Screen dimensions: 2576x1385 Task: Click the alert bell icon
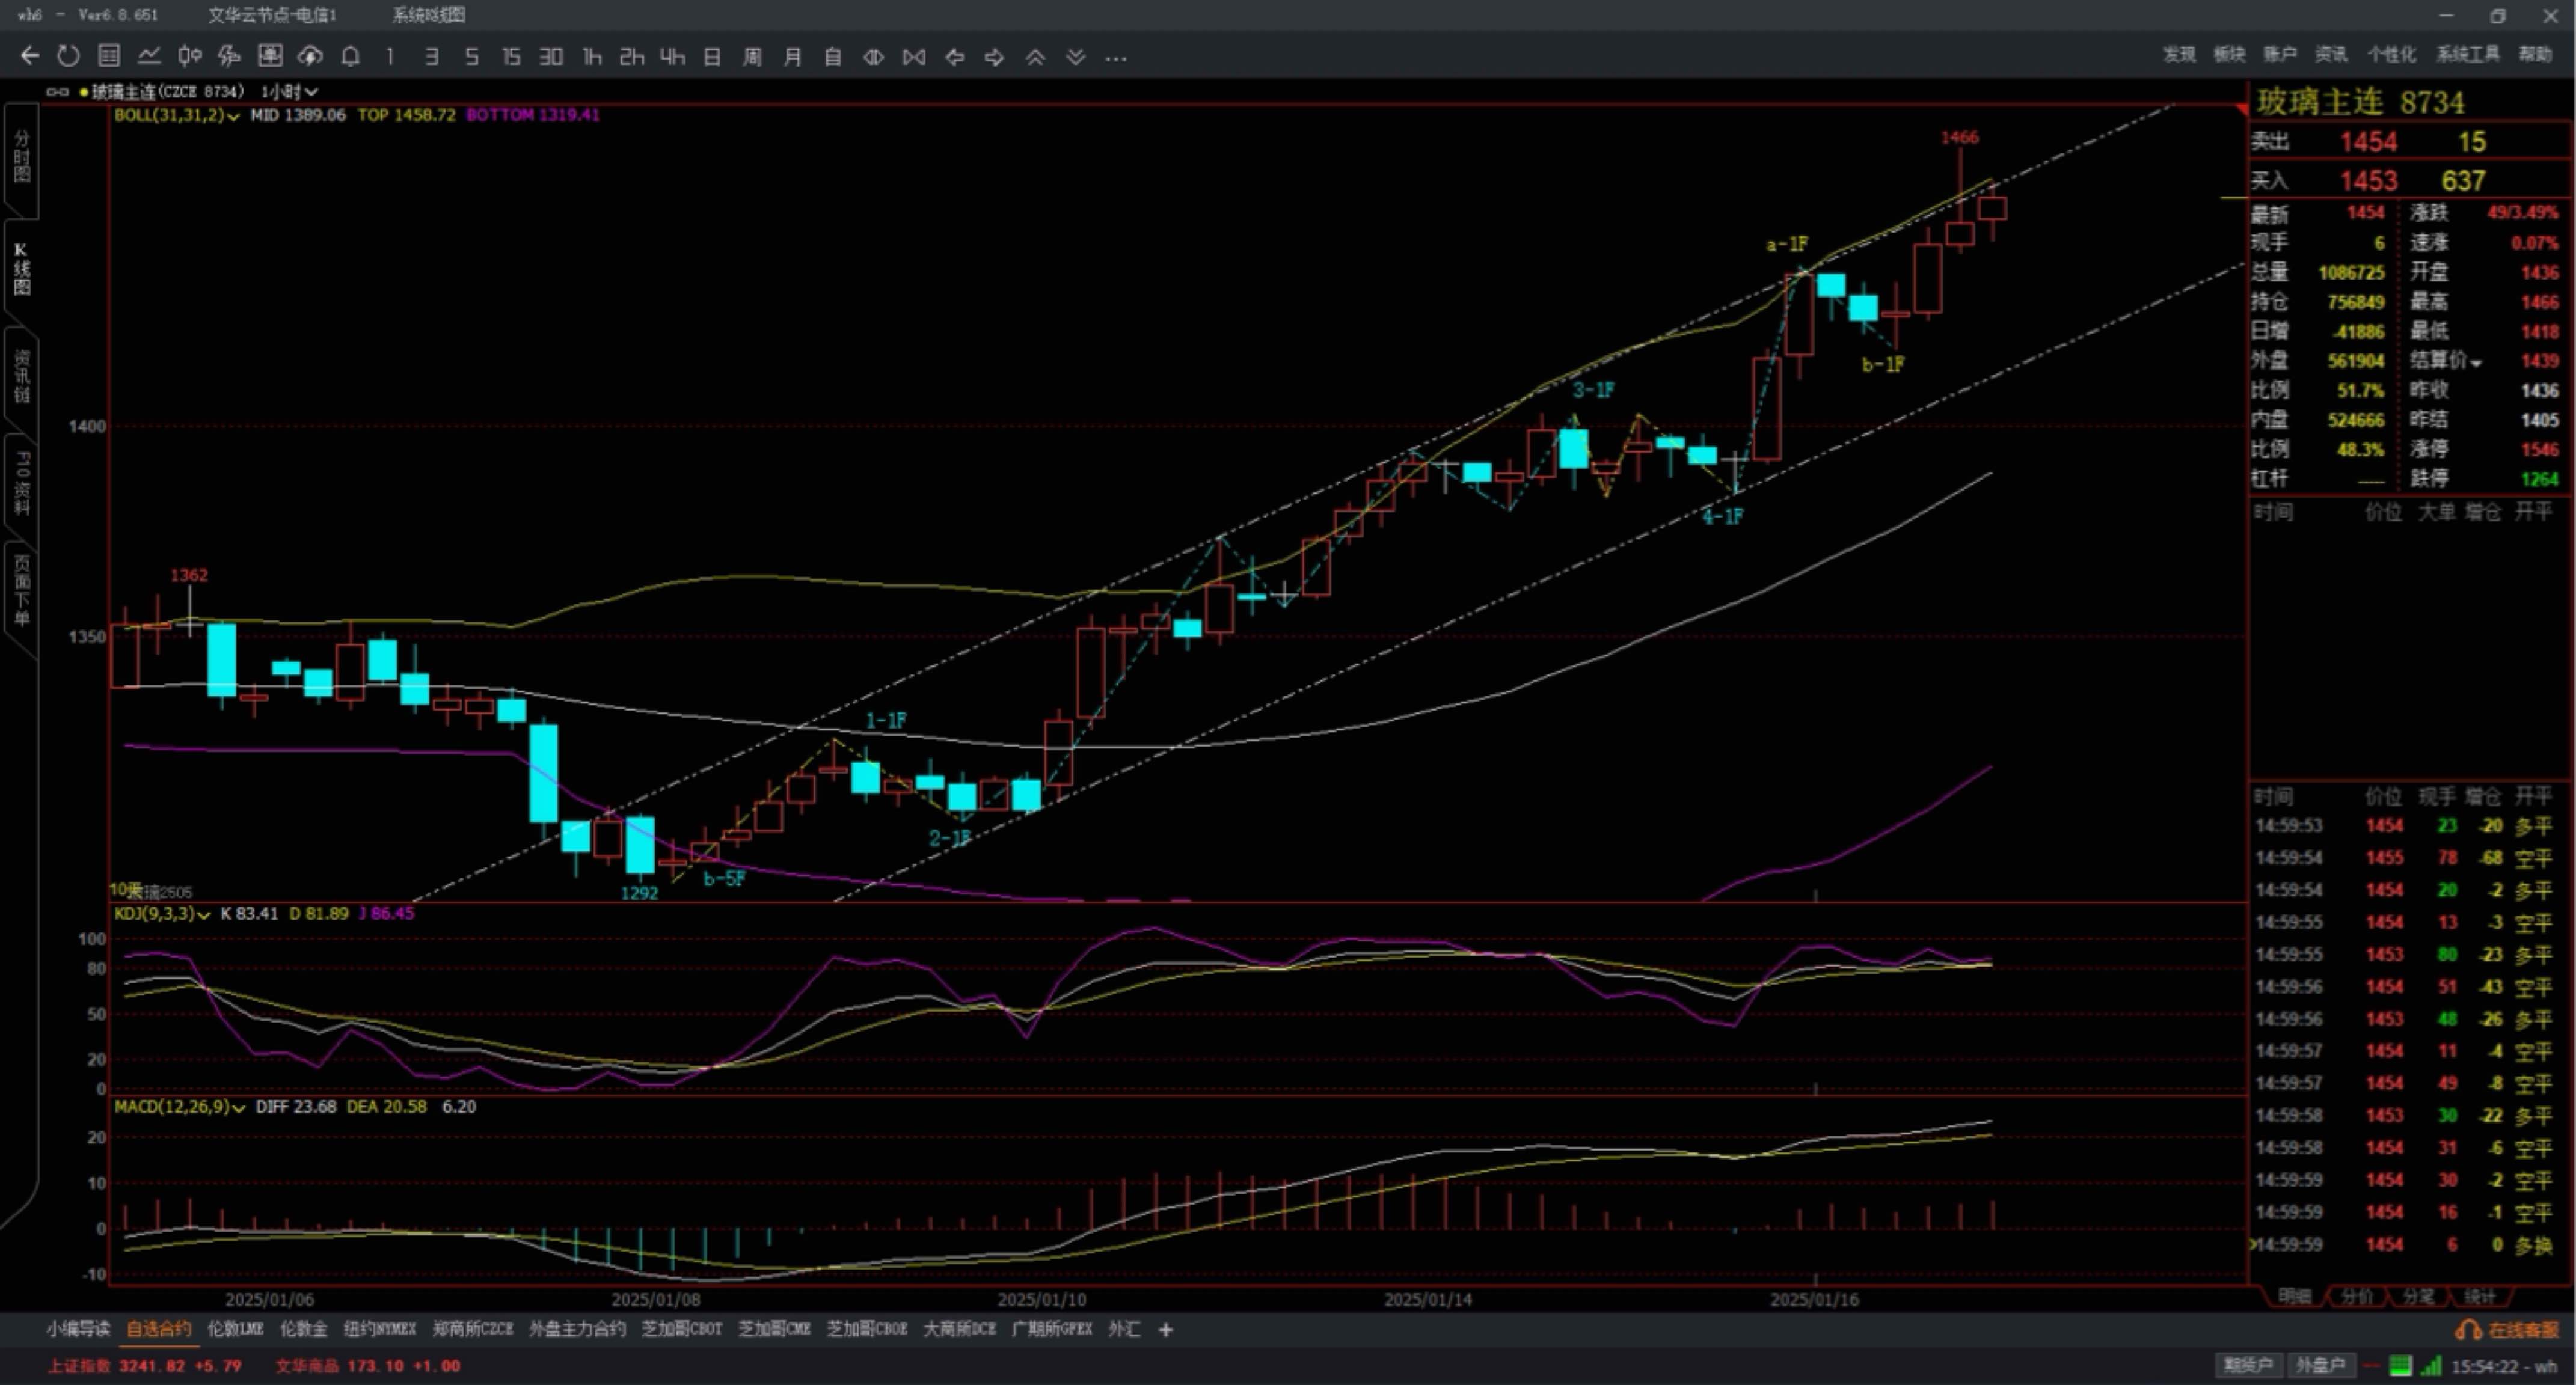[x=350, y=56]
